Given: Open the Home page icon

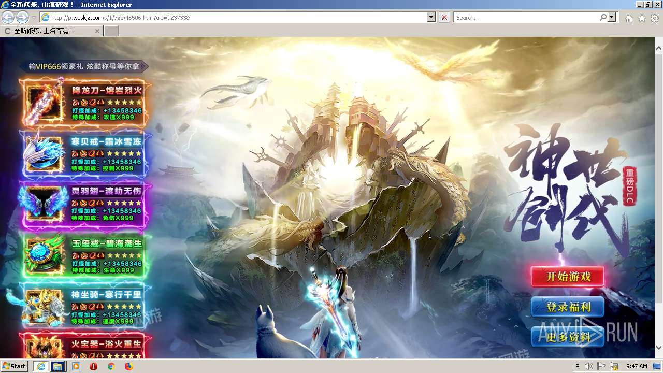Looking at the screenshot, I should click(629, 18).
